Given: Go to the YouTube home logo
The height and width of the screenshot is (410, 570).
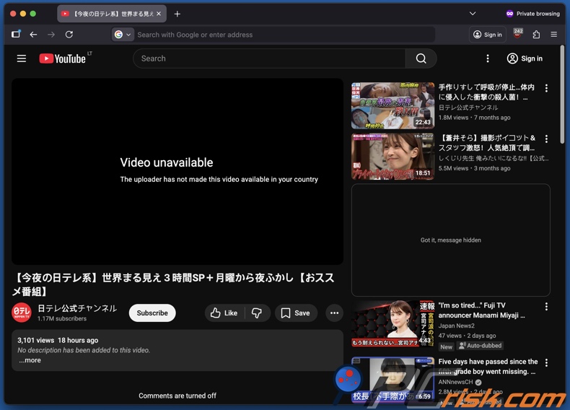Looking at the screenshot, I should [x=63, y=58].
